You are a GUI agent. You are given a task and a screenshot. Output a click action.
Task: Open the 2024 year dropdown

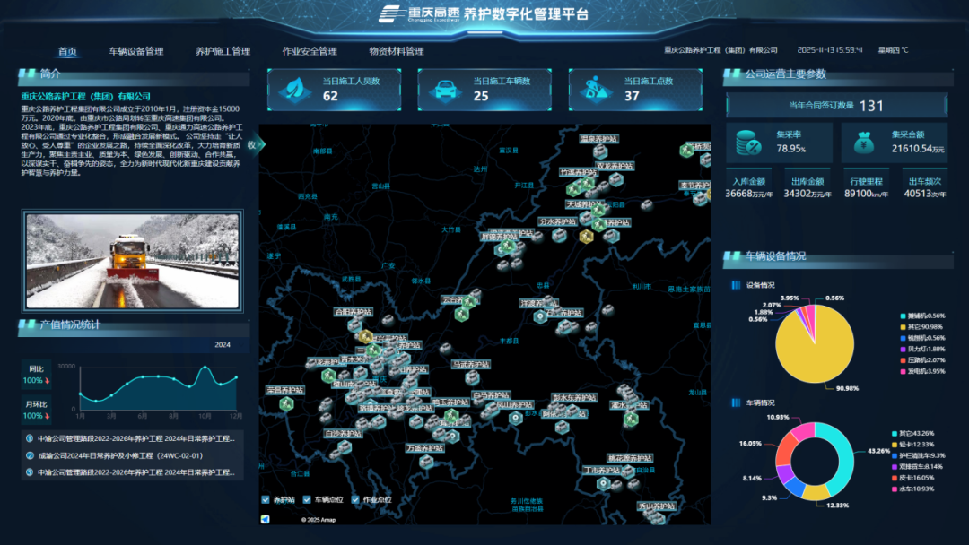pyautogui.click(x=223, y=344)
